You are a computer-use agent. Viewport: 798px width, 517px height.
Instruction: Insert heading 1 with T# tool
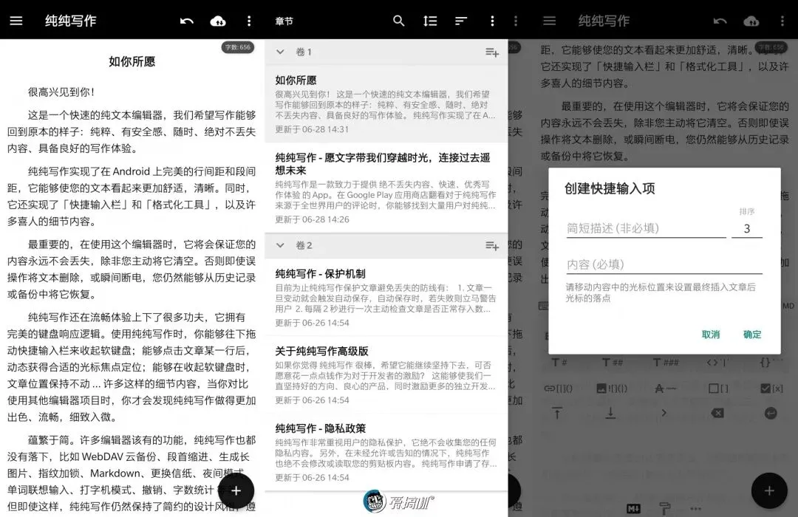pyautogui.click(x=559, y=363)
